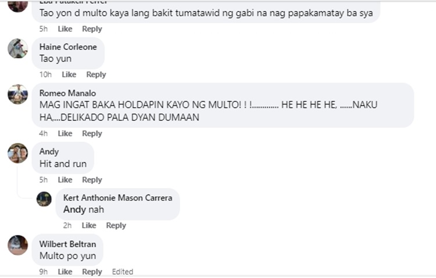Screen dimensions: 436x278
Task: Like Haine Corleone's "Tao yun" comment
Action: click(x=69, y=74)
